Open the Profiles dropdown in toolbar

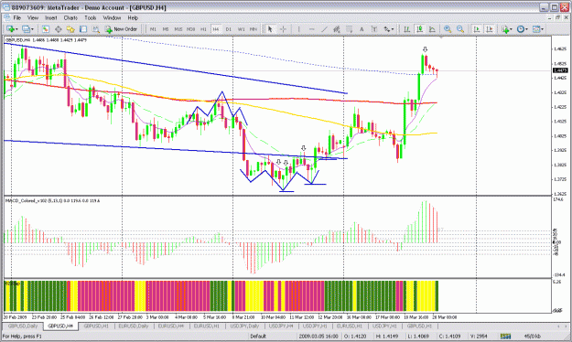[27, 29]
